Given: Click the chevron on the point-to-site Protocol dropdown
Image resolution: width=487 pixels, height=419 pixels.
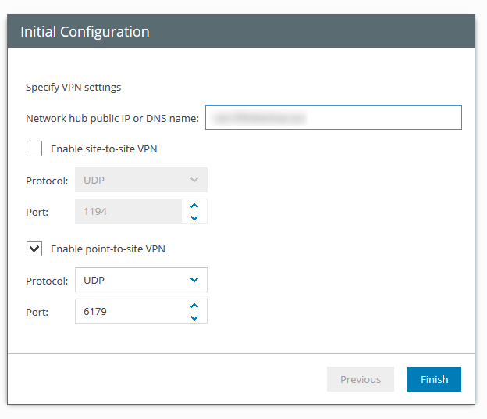Looking at the screenshot, I should point(194,280).
